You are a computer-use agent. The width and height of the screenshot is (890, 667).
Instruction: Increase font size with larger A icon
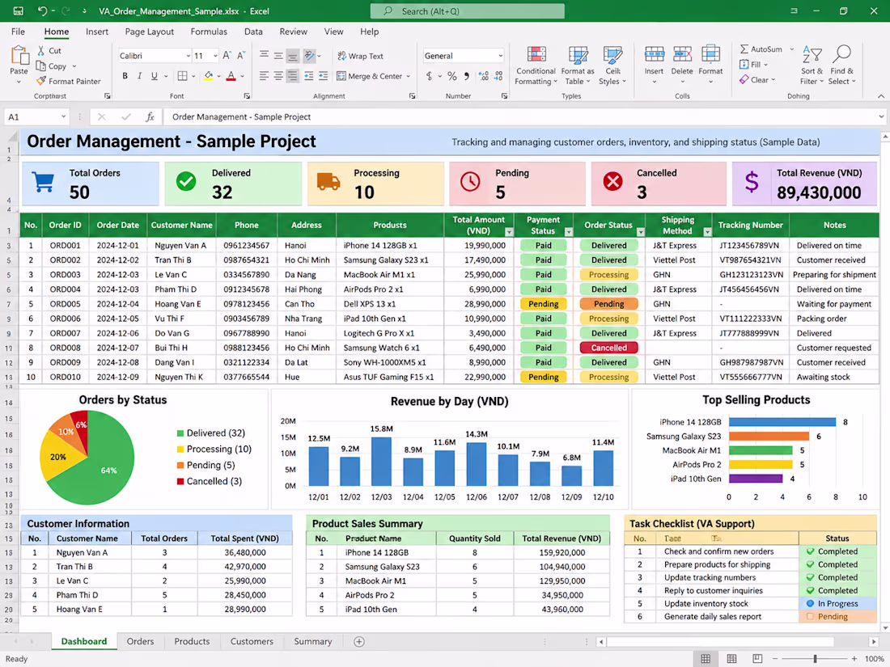click(227, 56)
